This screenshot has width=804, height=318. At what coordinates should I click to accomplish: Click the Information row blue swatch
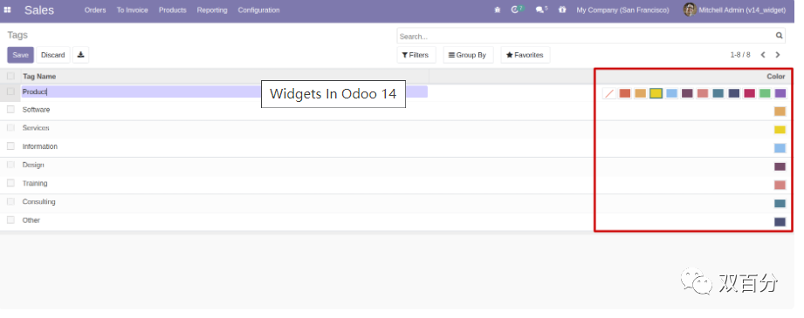pyautogui.click(x=780, y=148)
